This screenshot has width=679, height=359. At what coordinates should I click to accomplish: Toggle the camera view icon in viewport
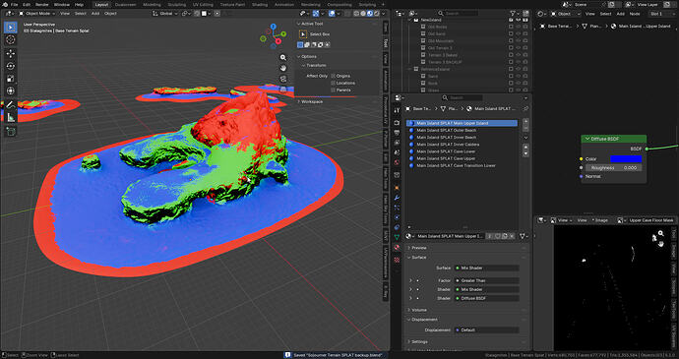tap(283, 79)
